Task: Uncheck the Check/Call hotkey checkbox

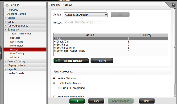Action: [55, 42]
